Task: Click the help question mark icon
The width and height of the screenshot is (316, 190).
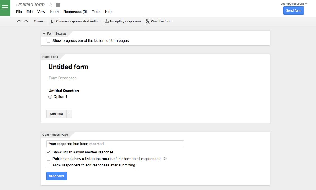Action: click(x=165, y=159)
